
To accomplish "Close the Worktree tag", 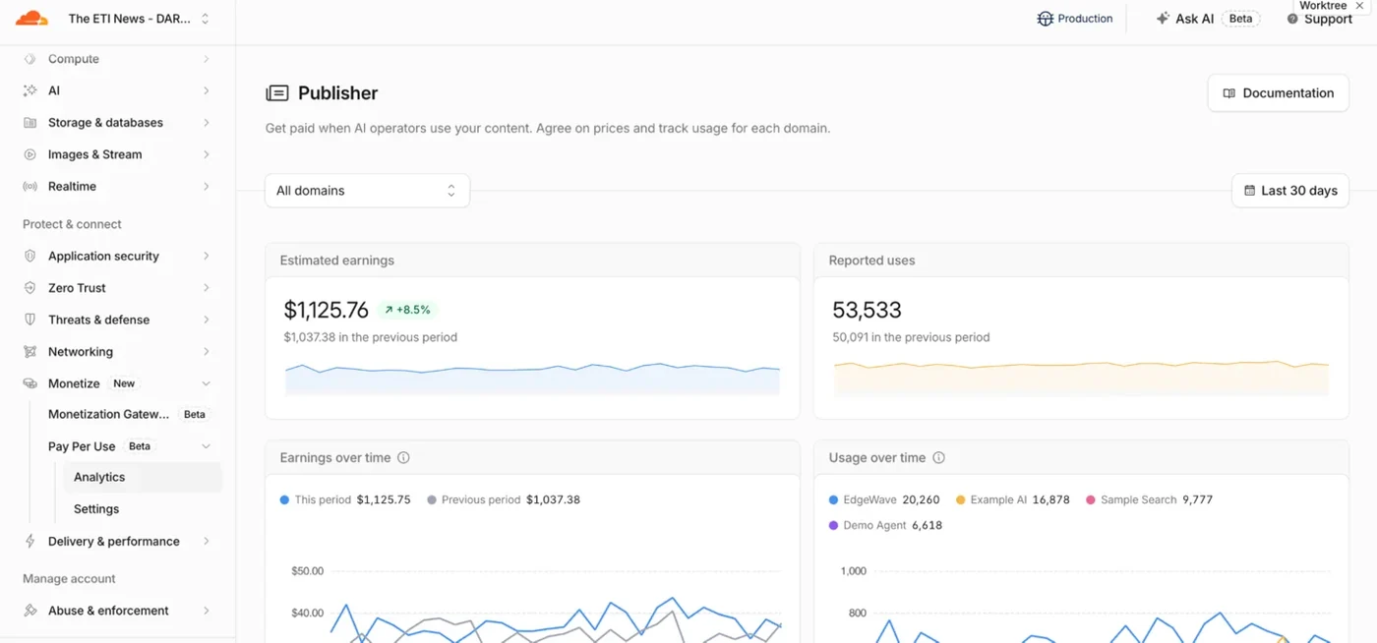I will (x=1360, y=6).
